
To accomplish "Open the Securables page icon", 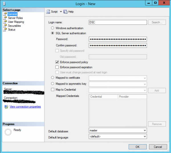I will (5, 26).
